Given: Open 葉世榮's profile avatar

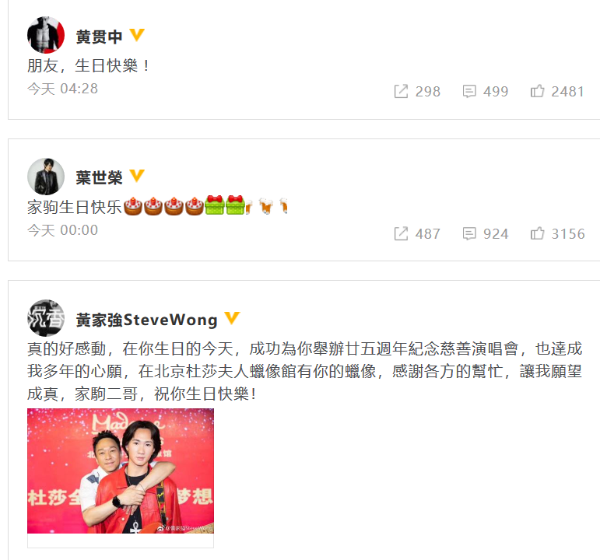Looking at the screenshot, I should pyautogui.click(x=46, y=177).
